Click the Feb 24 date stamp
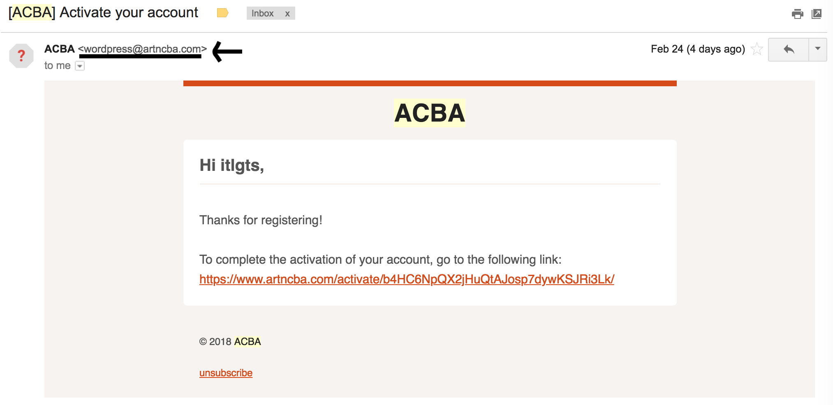Image resolution: width=833 pixels, height=405 pixels. [698, 49]
